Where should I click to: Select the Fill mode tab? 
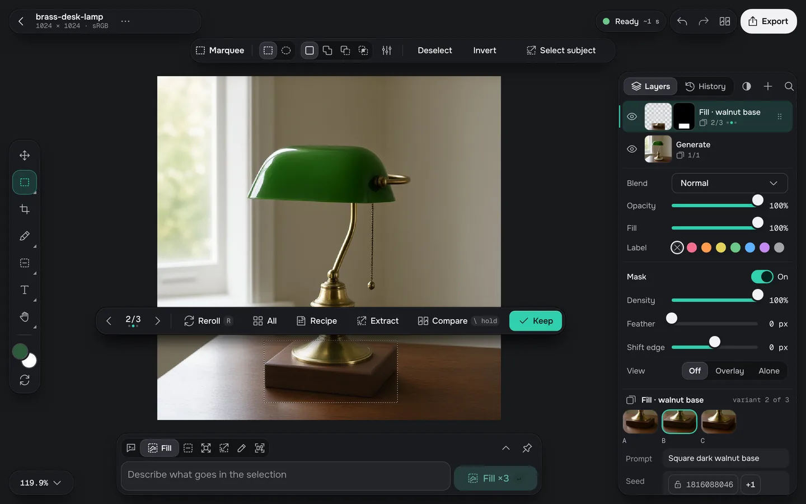click(160, 448)
